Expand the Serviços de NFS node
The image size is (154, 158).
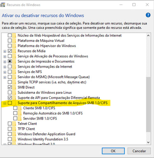[5, 72]
